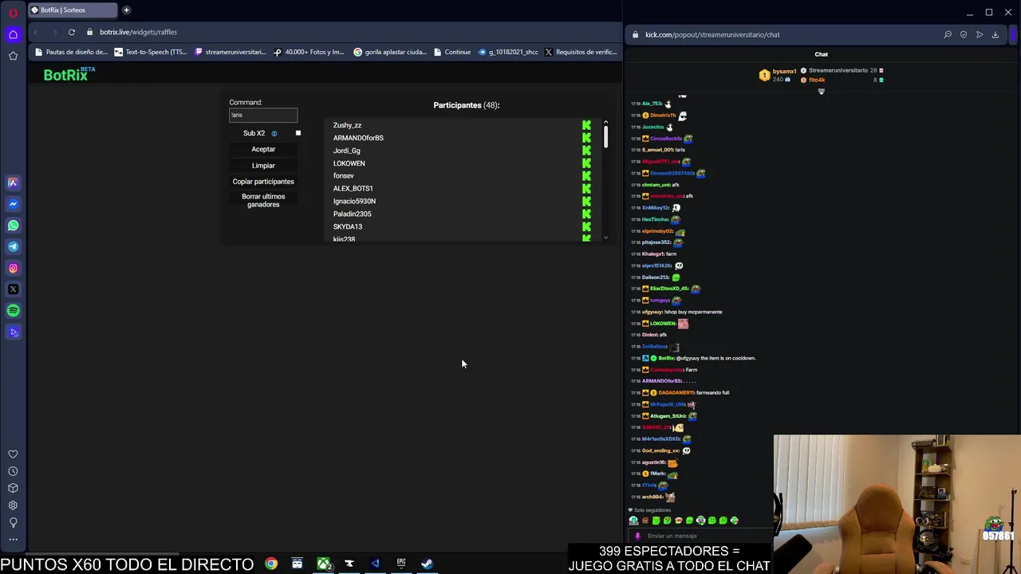This screenshot has width=1021, height=574.
Task: Click the shield icon in the Kick address bar
Action: (964, 34)
